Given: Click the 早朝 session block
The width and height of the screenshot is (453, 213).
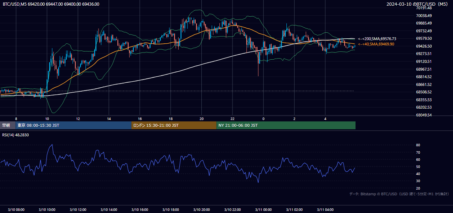Looking at the screenshot, I should [x=7, y=125].
